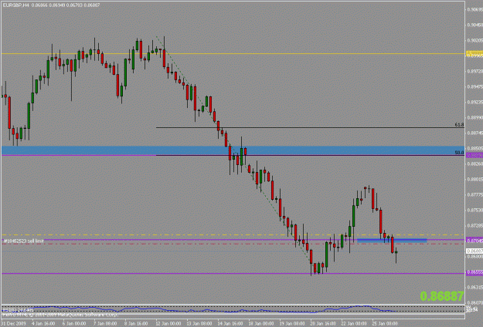Screen dimensions: 483x327
Task: Click the 0.88990 price scale label
Action: coord(474,117)
